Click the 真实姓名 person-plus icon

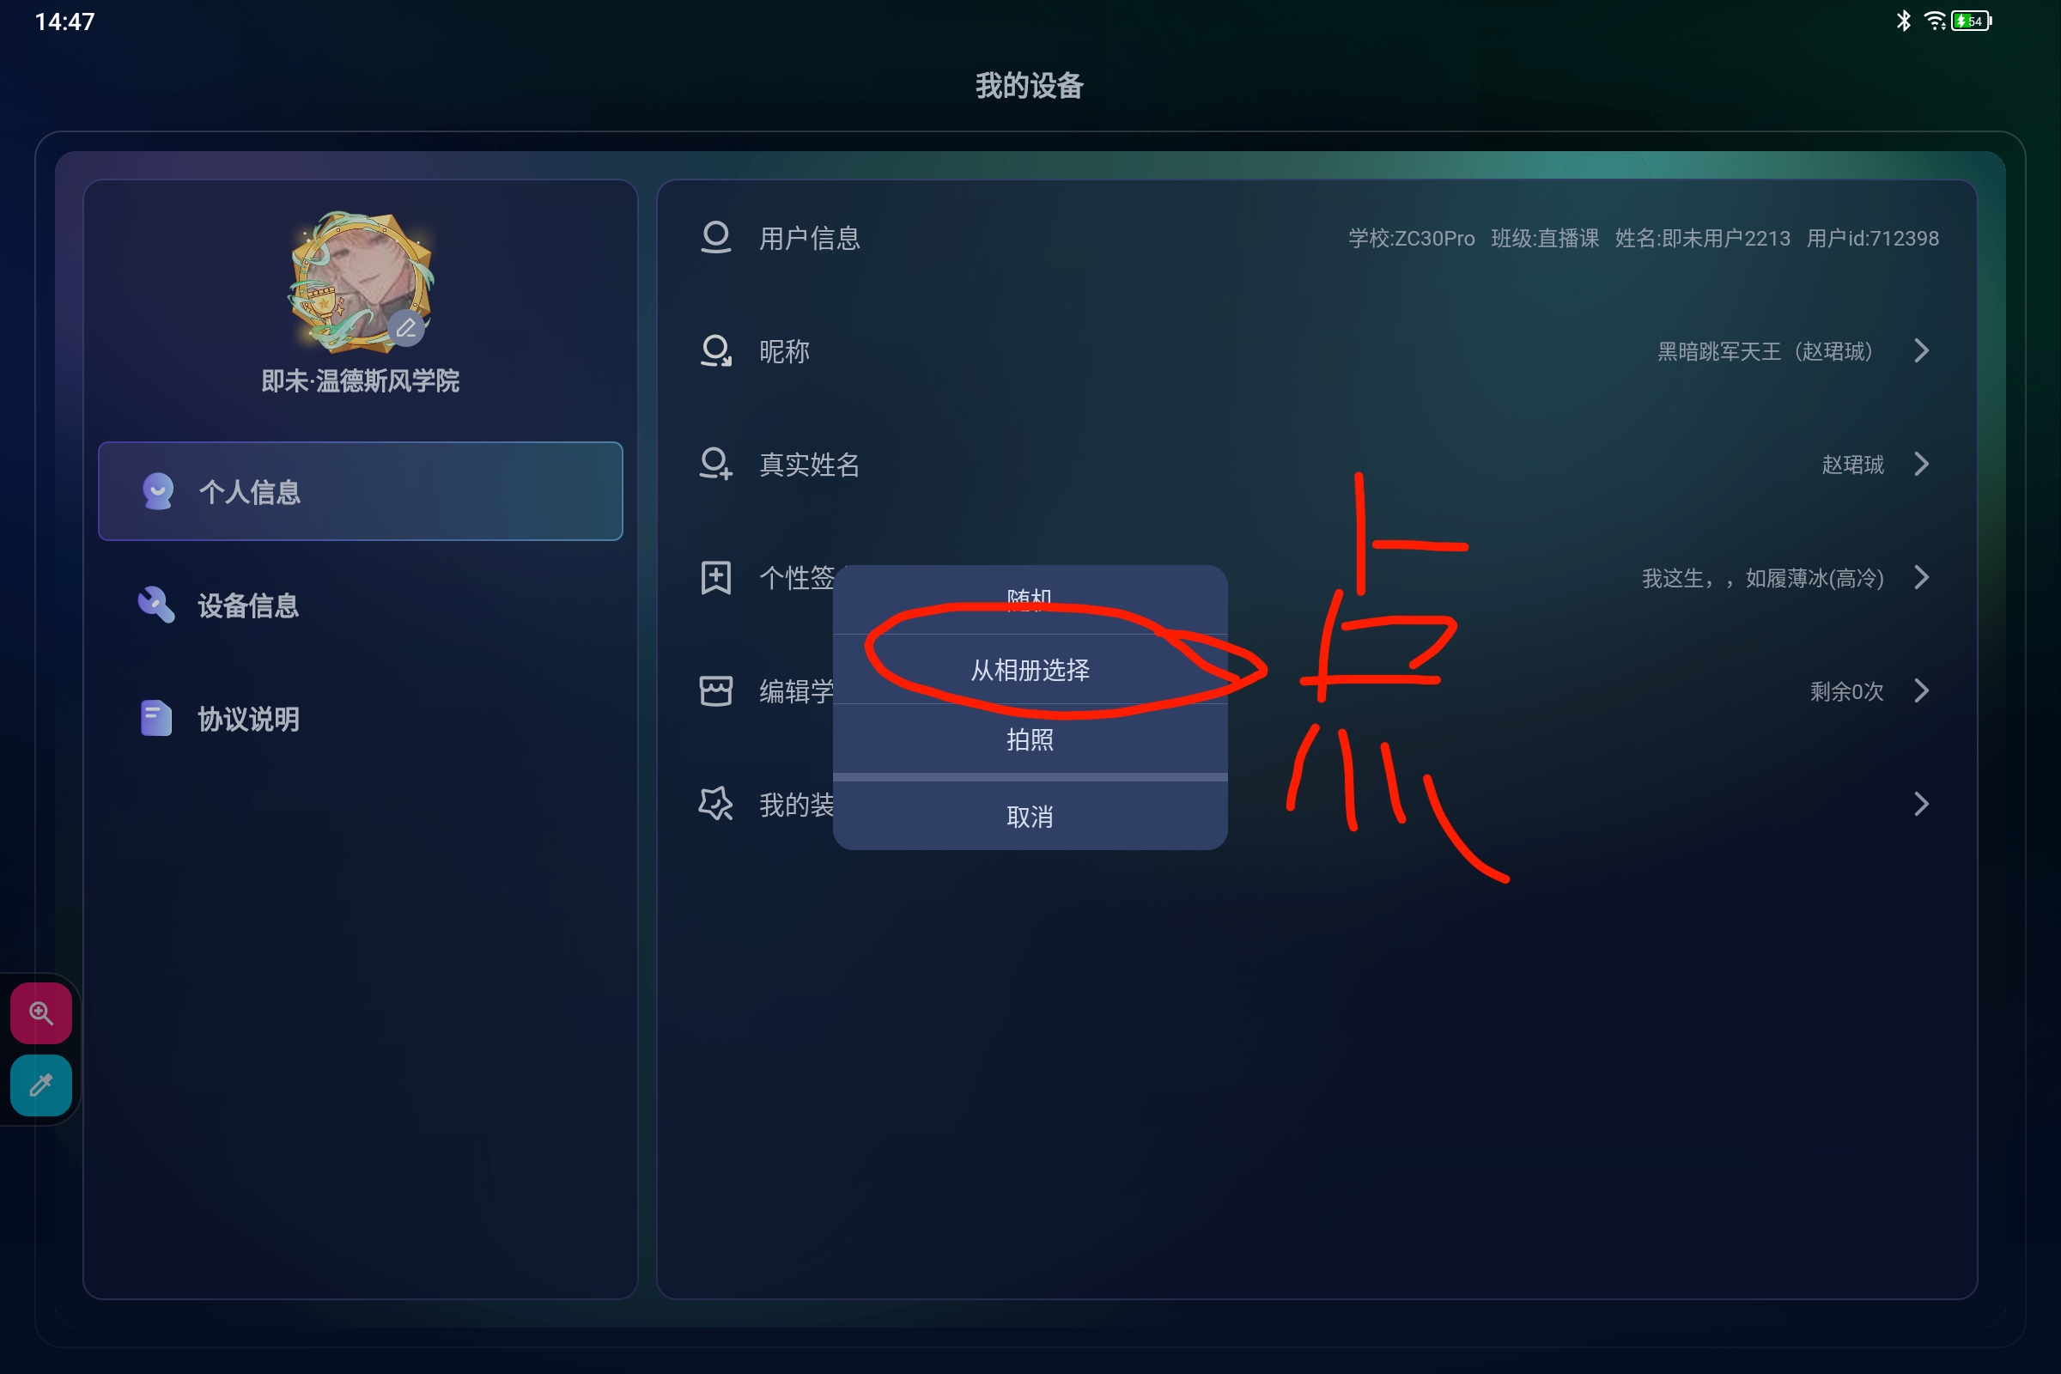[x=716, y=464]
